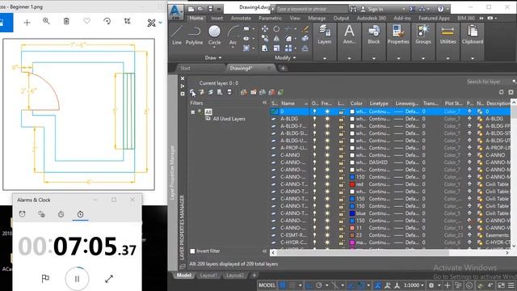Viewport: 517px width, 291px height.
Task: Click the New Property Filter icon
Action: coord(192,92)
